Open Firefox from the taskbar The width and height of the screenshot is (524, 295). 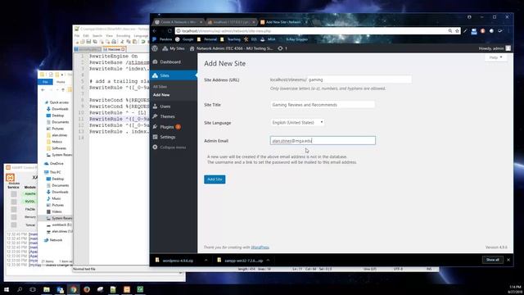(87, 289)
